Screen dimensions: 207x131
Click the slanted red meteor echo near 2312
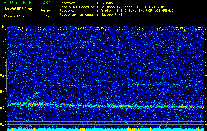click(x=36, y=94)
